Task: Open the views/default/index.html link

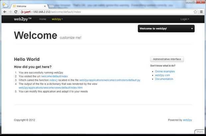Action: 51,88
